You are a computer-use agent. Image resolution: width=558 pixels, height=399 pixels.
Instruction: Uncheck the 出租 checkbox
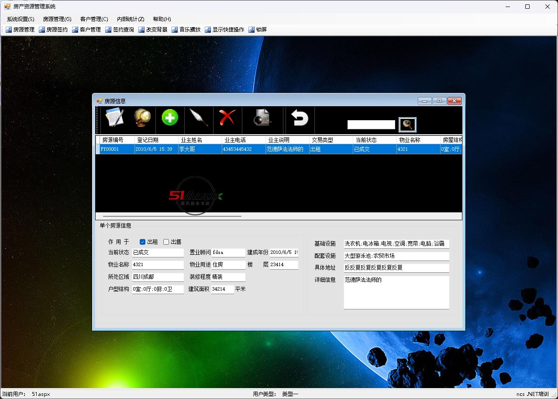pyautogui.click(x=142, y=242)
